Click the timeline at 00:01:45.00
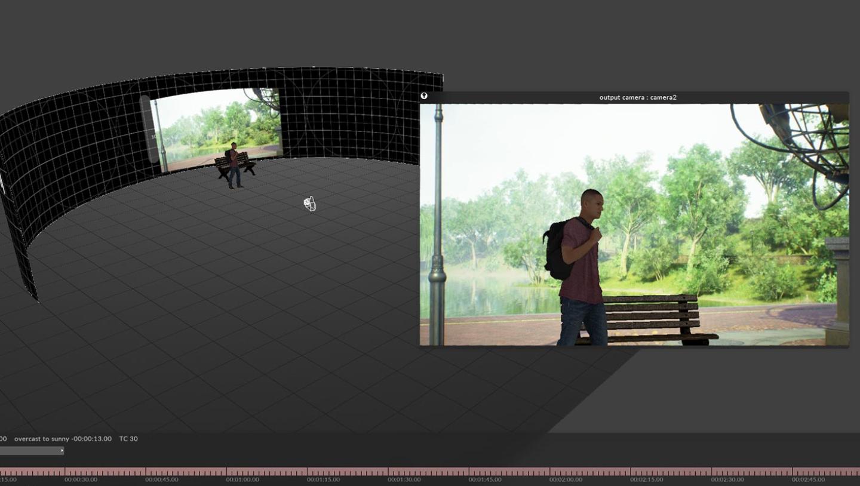The width and height of the screenshot is (860, 486). 485,479
